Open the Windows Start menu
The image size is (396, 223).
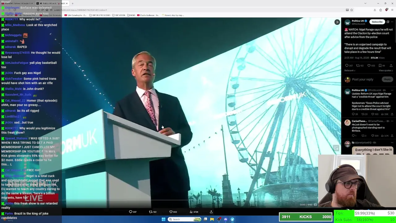pos(163,219)
